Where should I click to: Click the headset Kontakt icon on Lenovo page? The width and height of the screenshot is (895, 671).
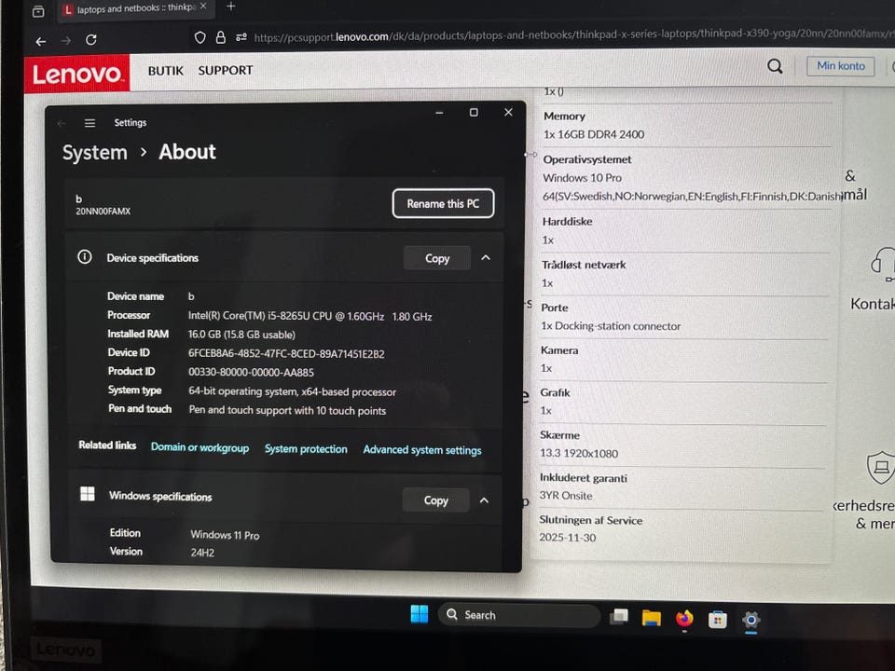click(x=883, y=264)
